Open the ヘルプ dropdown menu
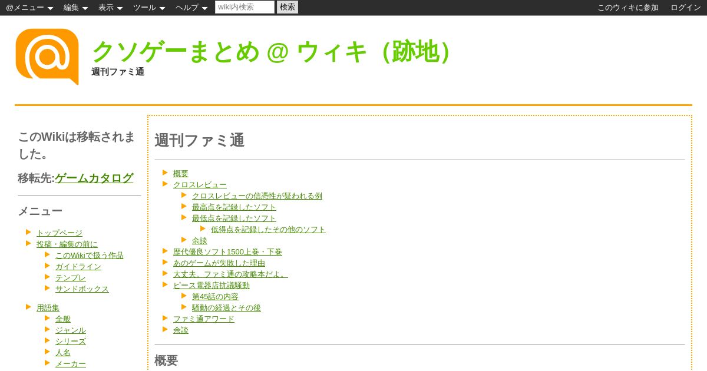Image resolution: width=707 pixels, height=371 pixels. (191, 8)
